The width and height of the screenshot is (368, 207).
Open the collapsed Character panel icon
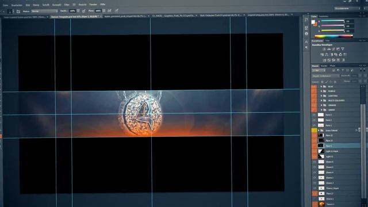click(x=306, y=42)
